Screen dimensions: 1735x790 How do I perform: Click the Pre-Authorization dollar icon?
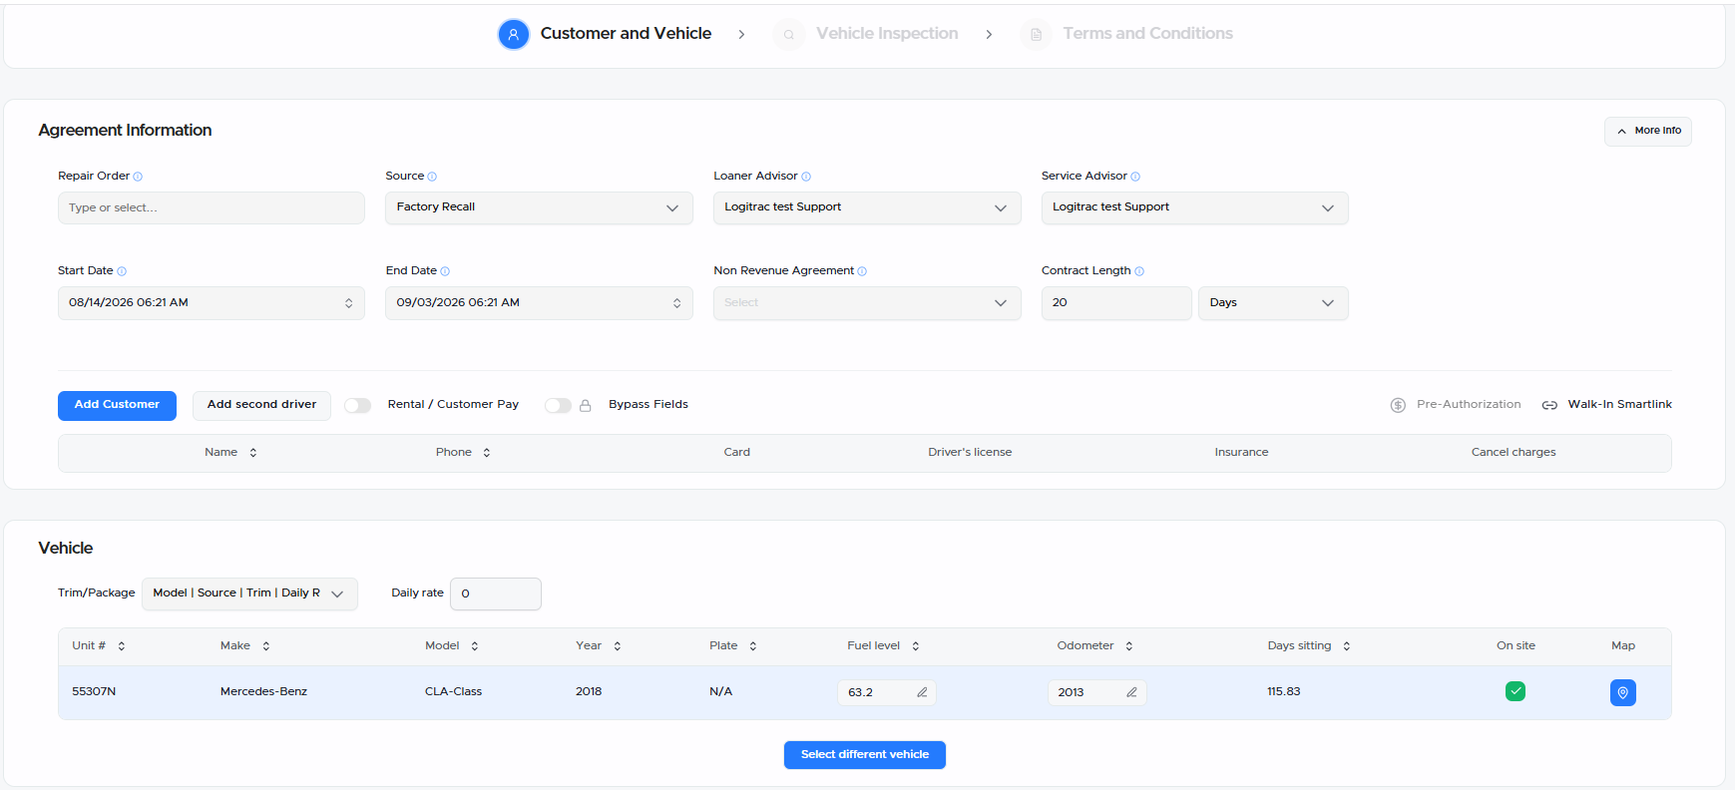click(1398, 405)
